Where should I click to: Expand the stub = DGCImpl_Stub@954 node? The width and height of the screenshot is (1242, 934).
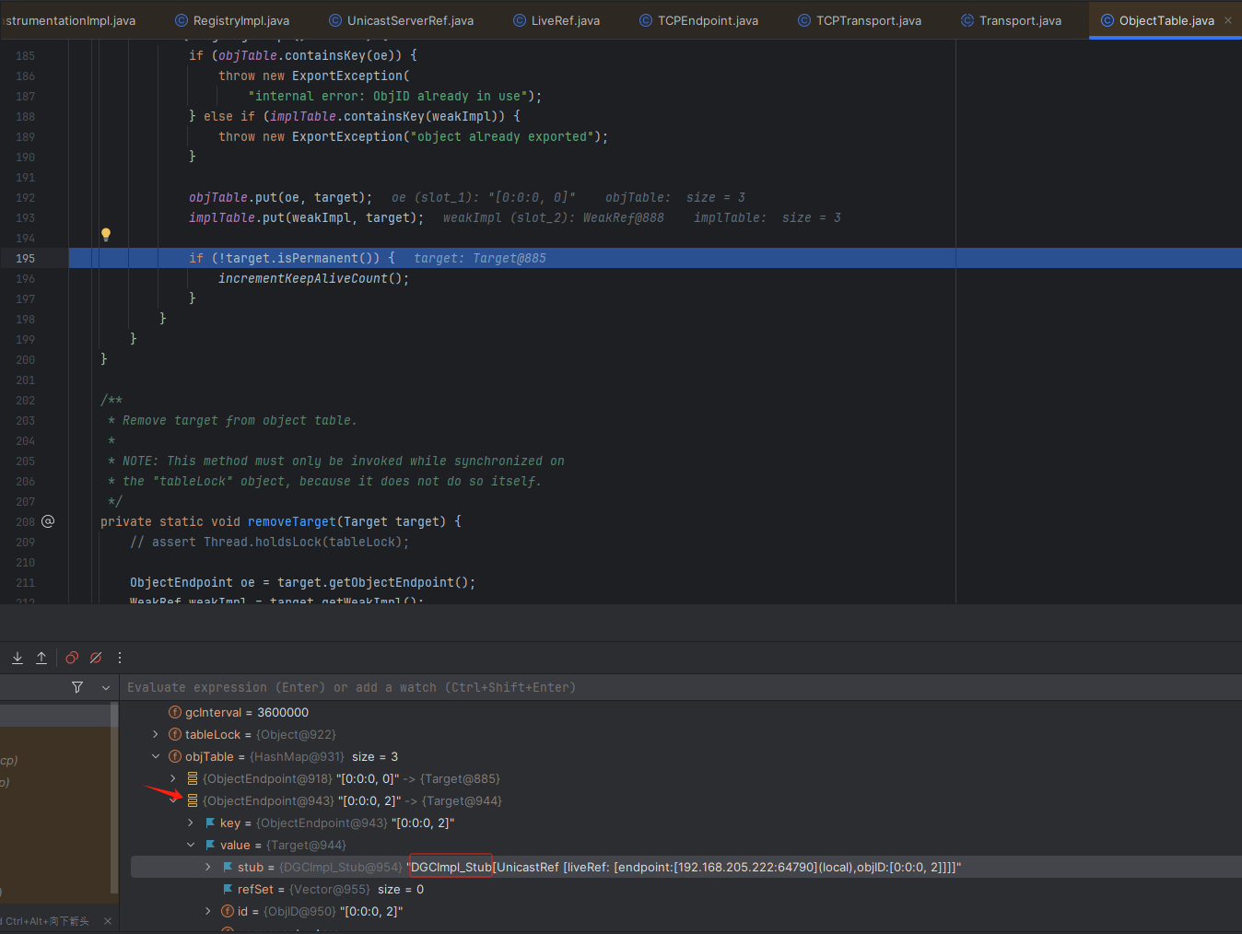pyautogui.click(x=208, y=867)
